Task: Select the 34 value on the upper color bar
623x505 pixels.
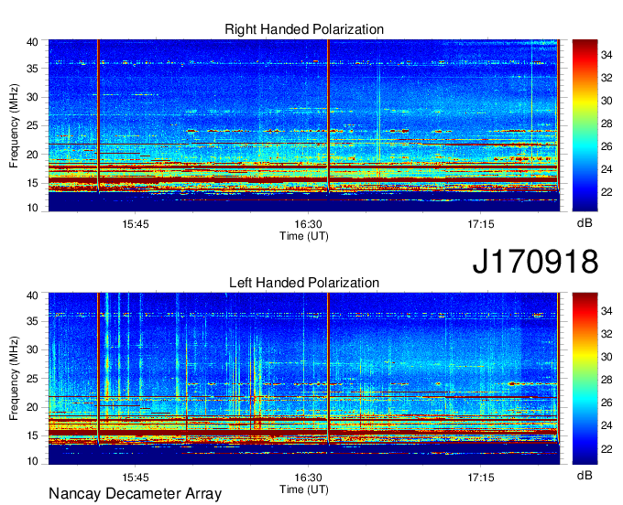Action: (x=607, y=56)
